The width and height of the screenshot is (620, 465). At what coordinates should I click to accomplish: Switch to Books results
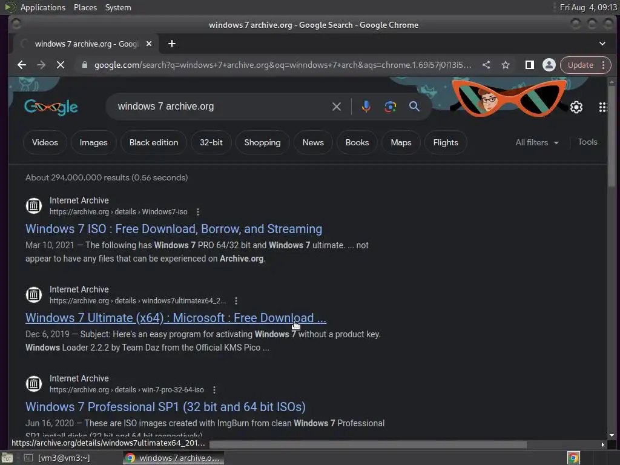(357, 142)
